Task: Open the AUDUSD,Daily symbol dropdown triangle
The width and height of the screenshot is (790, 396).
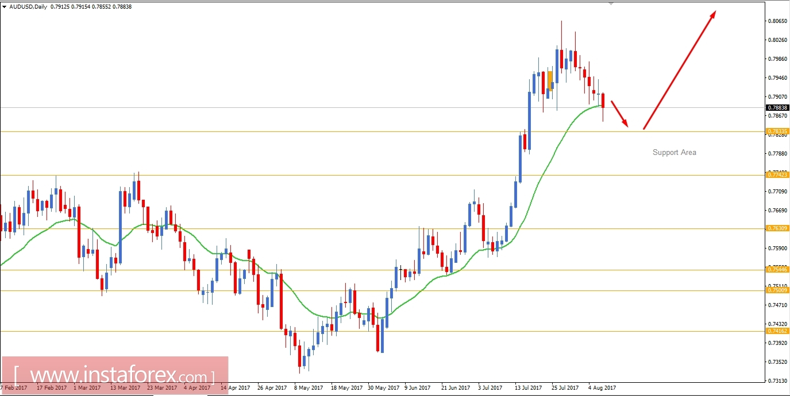Action: [x=5, y=7]
